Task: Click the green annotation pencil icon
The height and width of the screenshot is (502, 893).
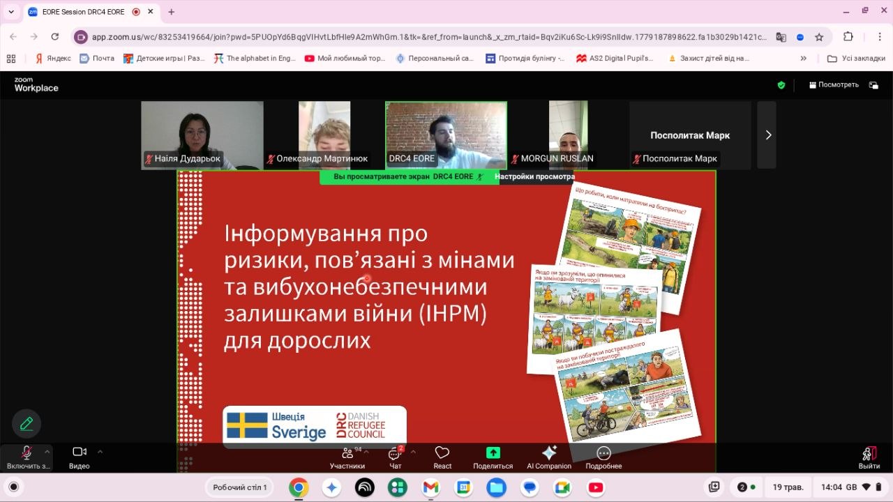Action: point(27,423)
